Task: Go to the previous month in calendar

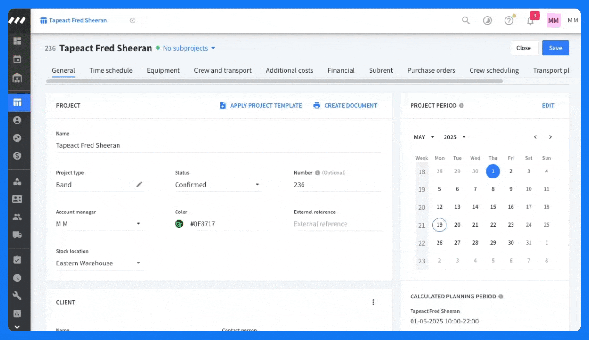Action: coord(535,137)
